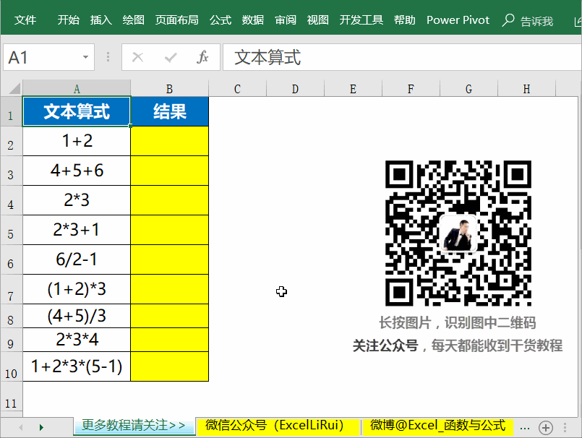Open the Power Pivot tab

pyautogui.click(x=458, y=20)
